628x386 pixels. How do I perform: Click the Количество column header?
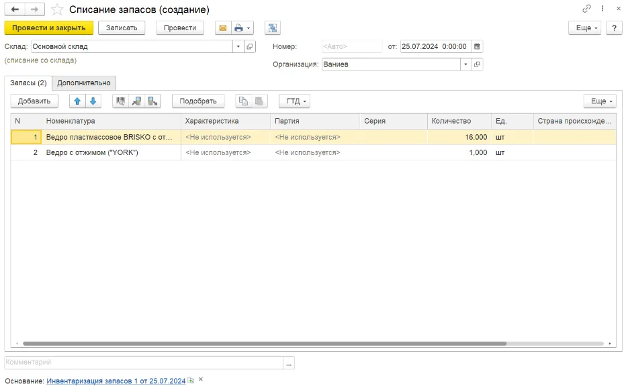(x=459, y=121)
